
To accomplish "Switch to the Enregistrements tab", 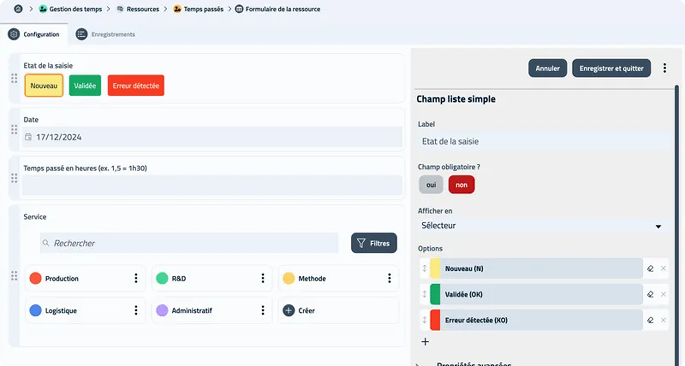I will 105,34.
